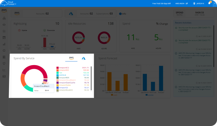Select AmazonStates in the legend
Viewport: 217px width, 126px height.
click(x=65, y=85)
